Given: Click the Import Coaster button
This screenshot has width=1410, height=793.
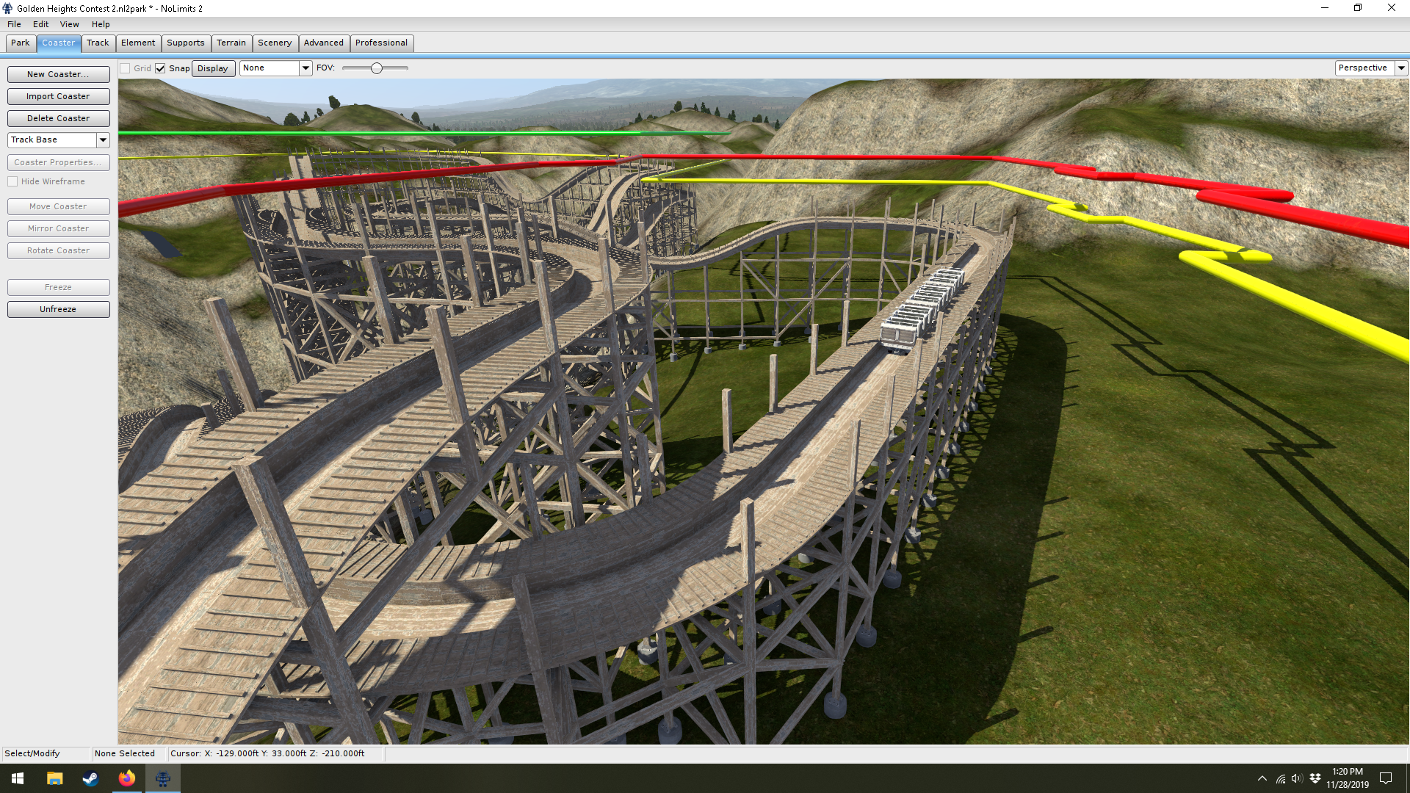Looking at the screenshot, I should (58, 96).
